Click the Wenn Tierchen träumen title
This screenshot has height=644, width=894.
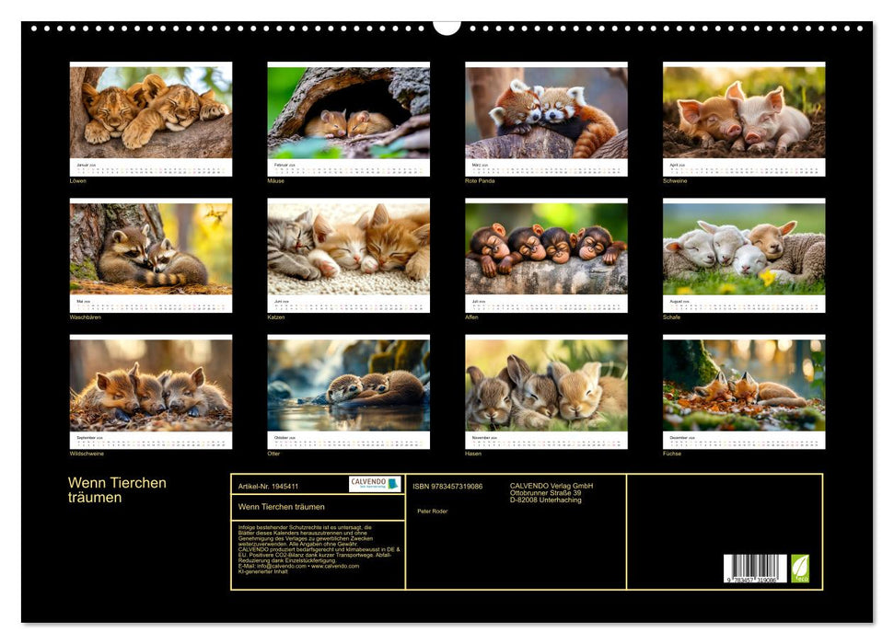tap(115, 488)
